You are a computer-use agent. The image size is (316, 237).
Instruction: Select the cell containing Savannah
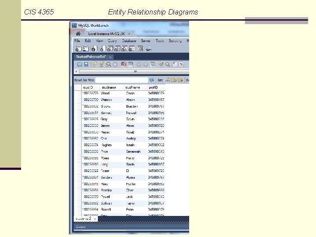tap(135, 151)
